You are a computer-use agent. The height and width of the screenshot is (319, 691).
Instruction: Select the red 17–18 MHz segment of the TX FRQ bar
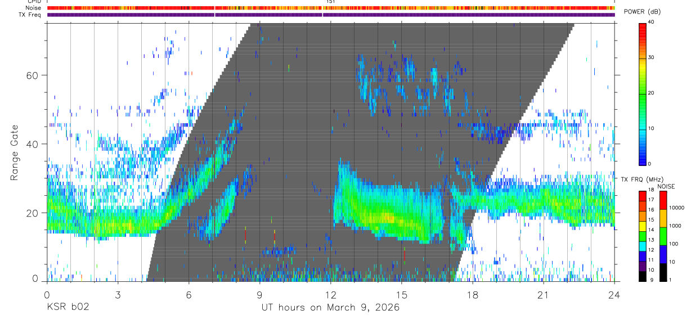pyautogui.click(x=643, y=196)
